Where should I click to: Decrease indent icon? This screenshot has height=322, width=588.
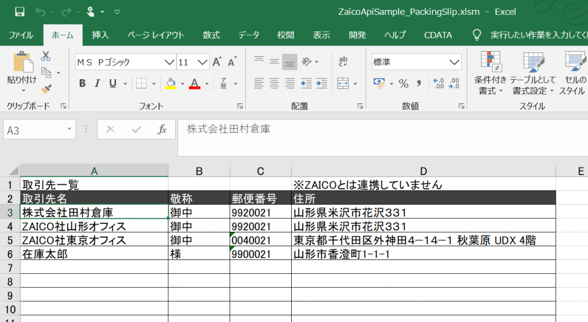(307, 83)
